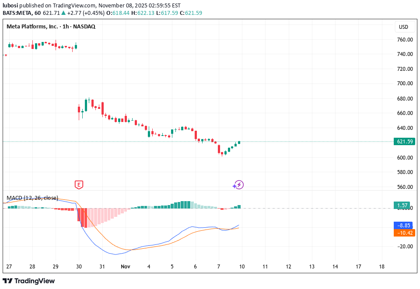The image size is (420, 289).
Task: Open the MACD (12, 26, close) indicator legend
Action: [x=32, y=198]
